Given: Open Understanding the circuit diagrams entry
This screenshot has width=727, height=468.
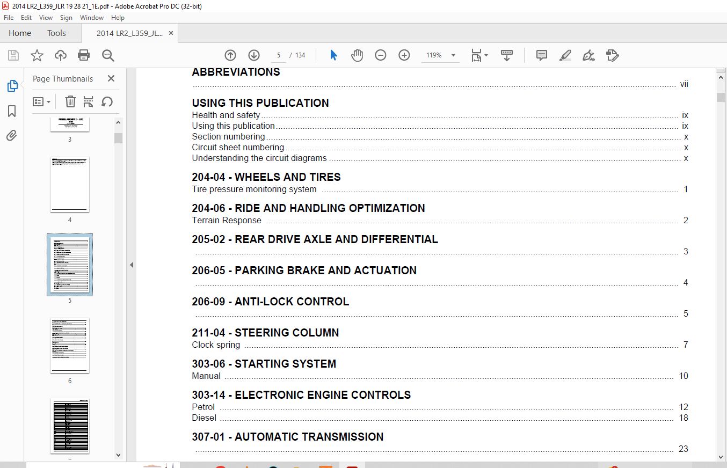Looking at the screenshot, I should pos(259,158).
